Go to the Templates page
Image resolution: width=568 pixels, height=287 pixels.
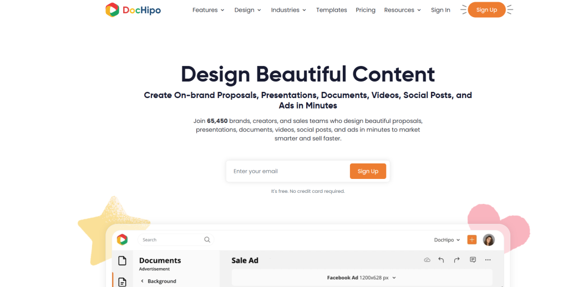332,10
